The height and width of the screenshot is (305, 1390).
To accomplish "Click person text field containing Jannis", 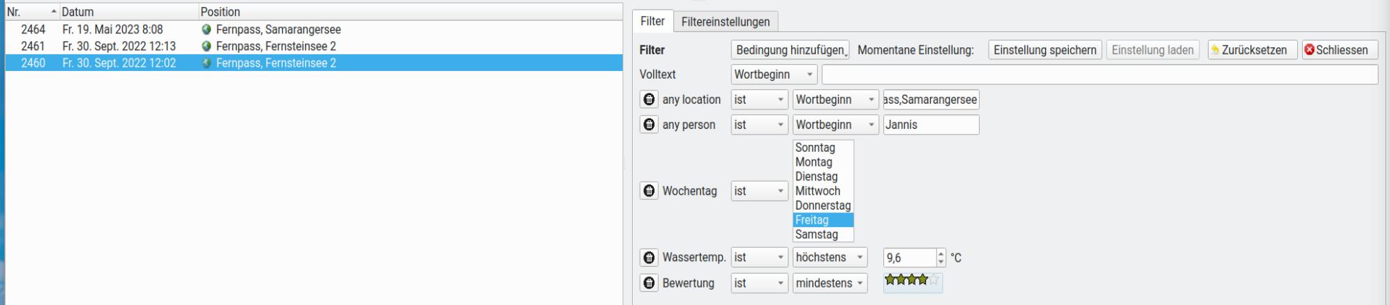I will [931, 125].
